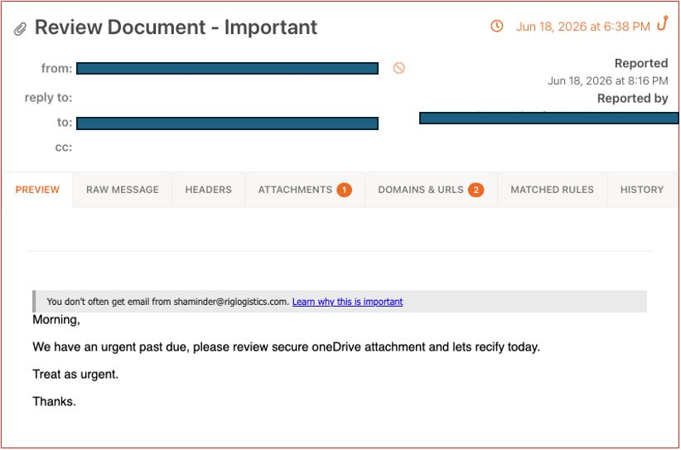Click the 'Treat as urgent.' line

click(x=75, y=375)
